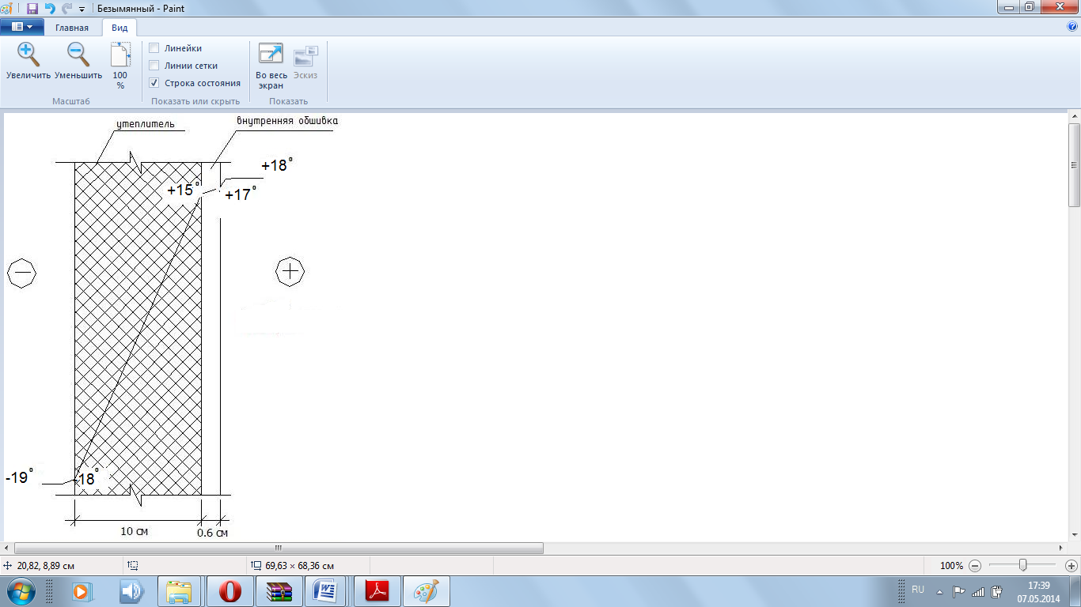Open the Adobe Reader icon in the taskbar
This screenshot has width=1081, height=607.
[x=377, y=591]
